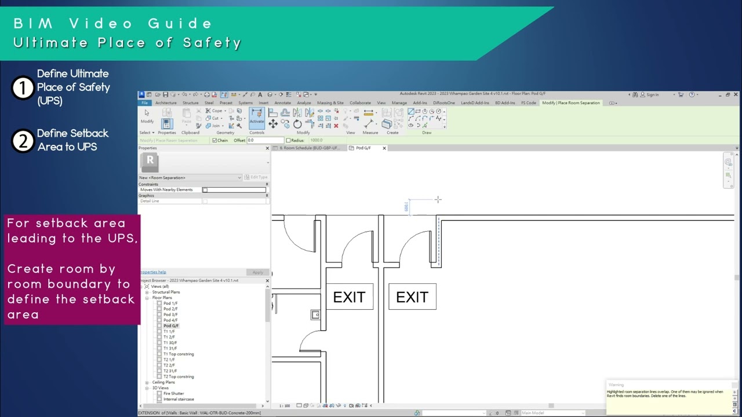This screenshot has height=417, width=742.
Task: Click the Help question mark icon
Action: (x=692, y=94)
